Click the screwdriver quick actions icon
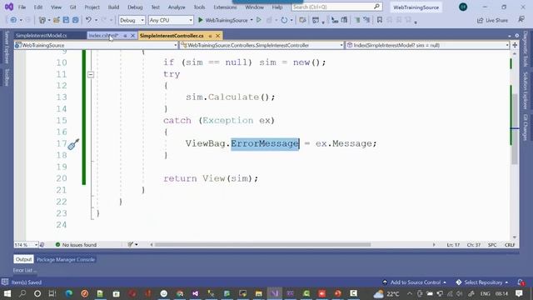533x300 pixels. click(73, 144)
